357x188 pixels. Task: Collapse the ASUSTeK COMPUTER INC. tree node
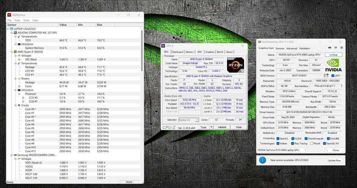[12, 33]
